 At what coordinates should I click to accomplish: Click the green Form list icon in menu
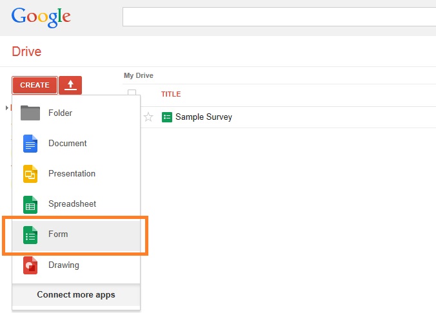coord(30,235)
